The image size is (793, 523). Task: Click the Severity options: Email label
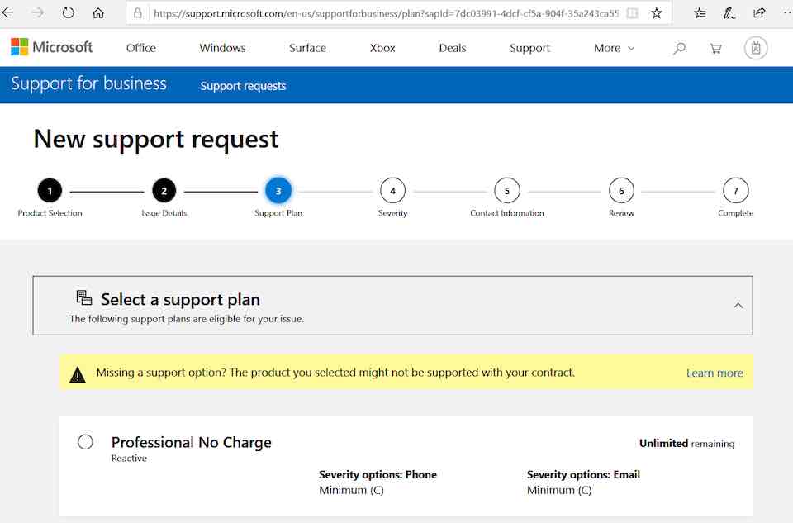click(584, 474)
